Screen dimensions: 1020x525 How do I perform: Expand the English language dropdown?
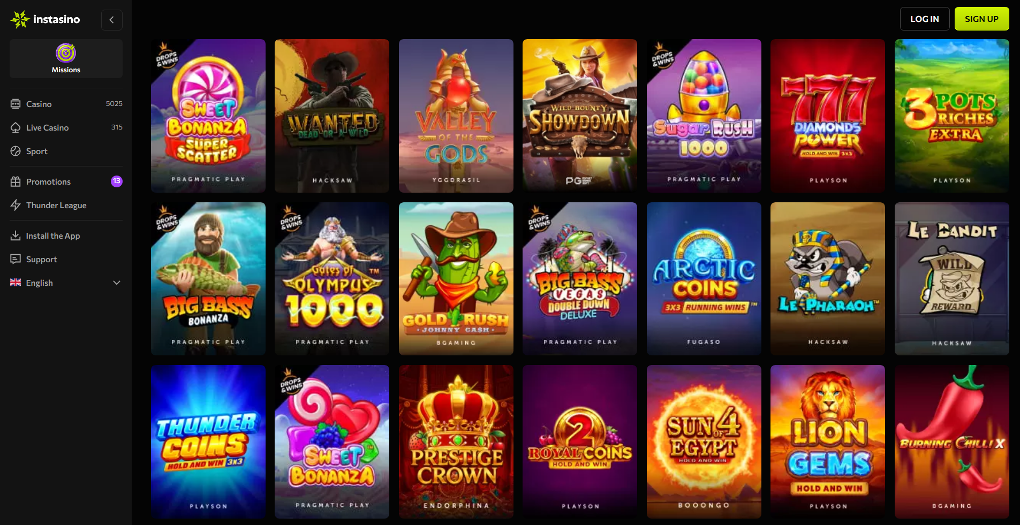point(117,283)
